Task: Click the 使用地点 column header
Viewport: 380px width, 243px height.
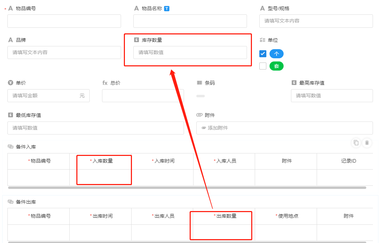Action: pos(286,216)
